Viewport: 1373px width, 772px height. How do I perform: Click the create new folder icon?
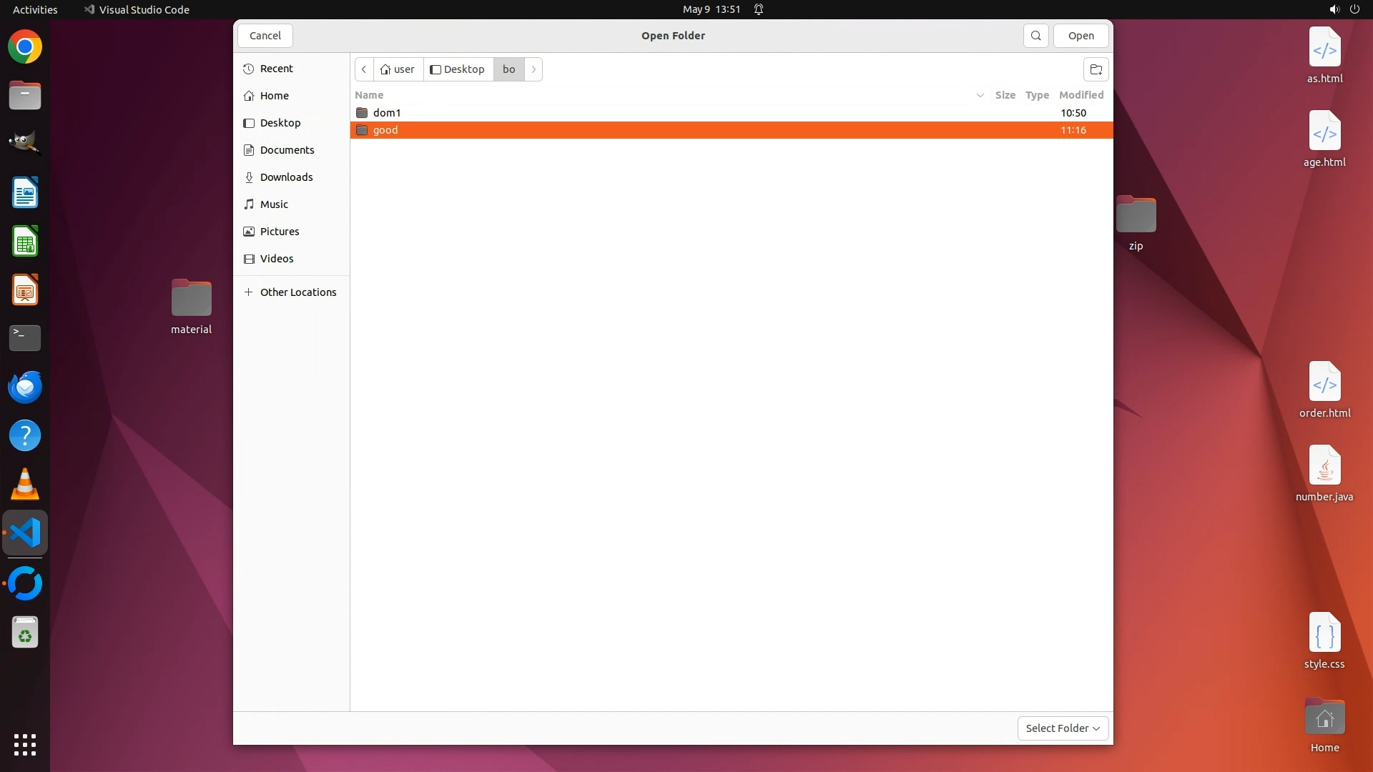[1096, 69]
